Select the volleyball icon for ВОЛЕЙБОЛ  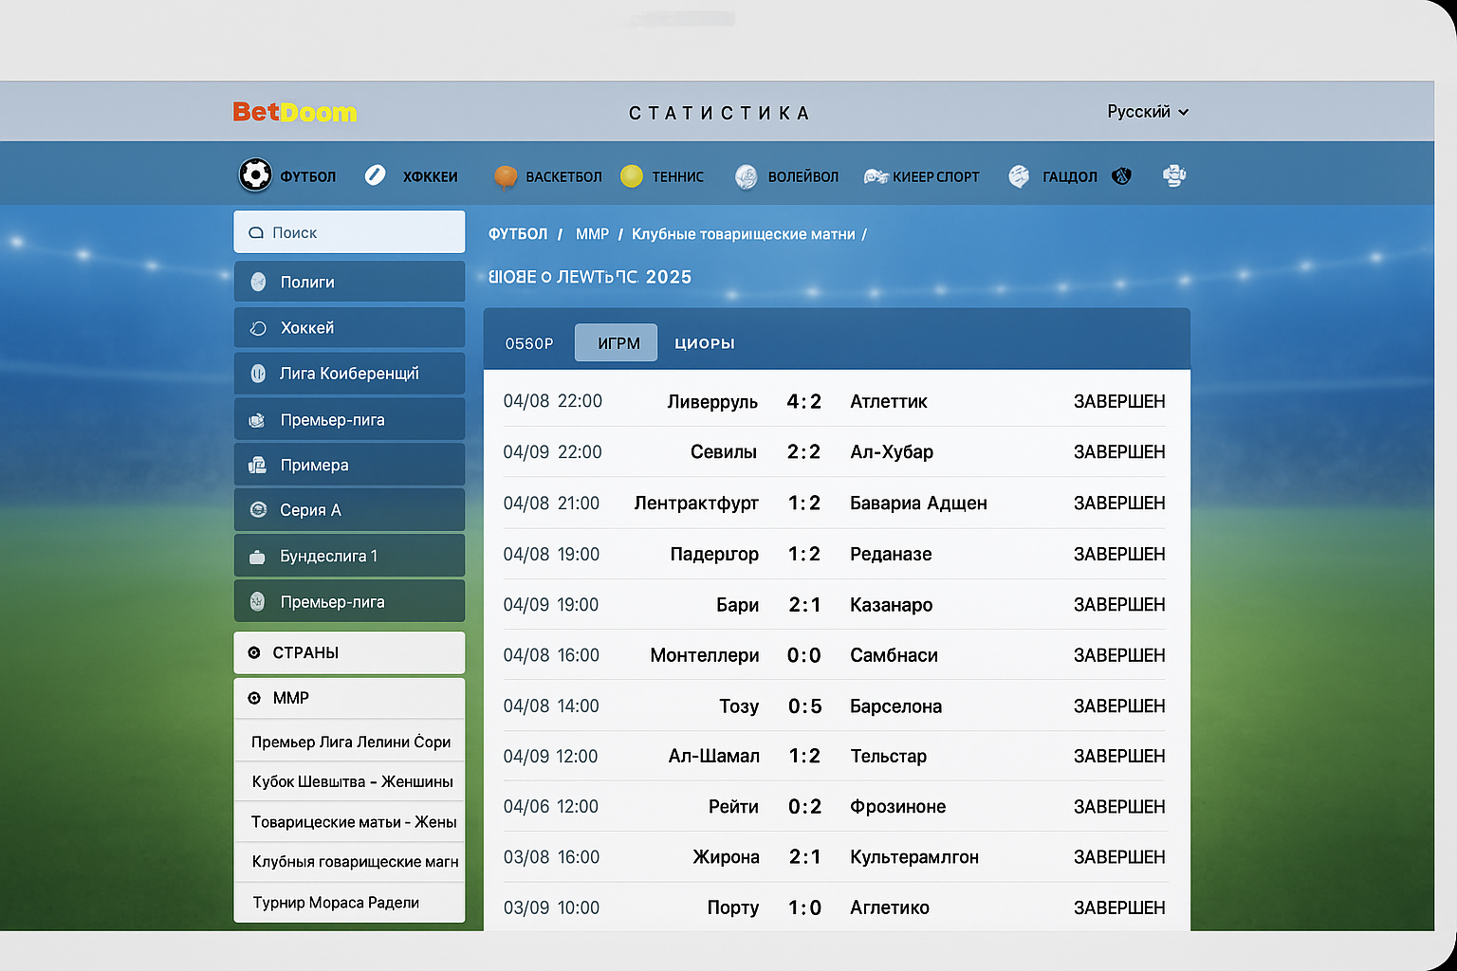pos(747,176)
